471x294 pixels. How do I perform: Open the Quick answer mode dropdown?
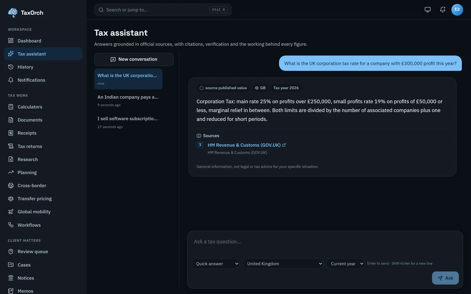215,264
